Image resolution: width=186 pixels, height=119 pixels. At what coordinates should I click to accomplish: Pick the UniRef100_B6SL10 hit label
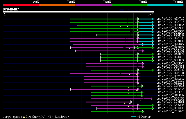pos(170,92)
